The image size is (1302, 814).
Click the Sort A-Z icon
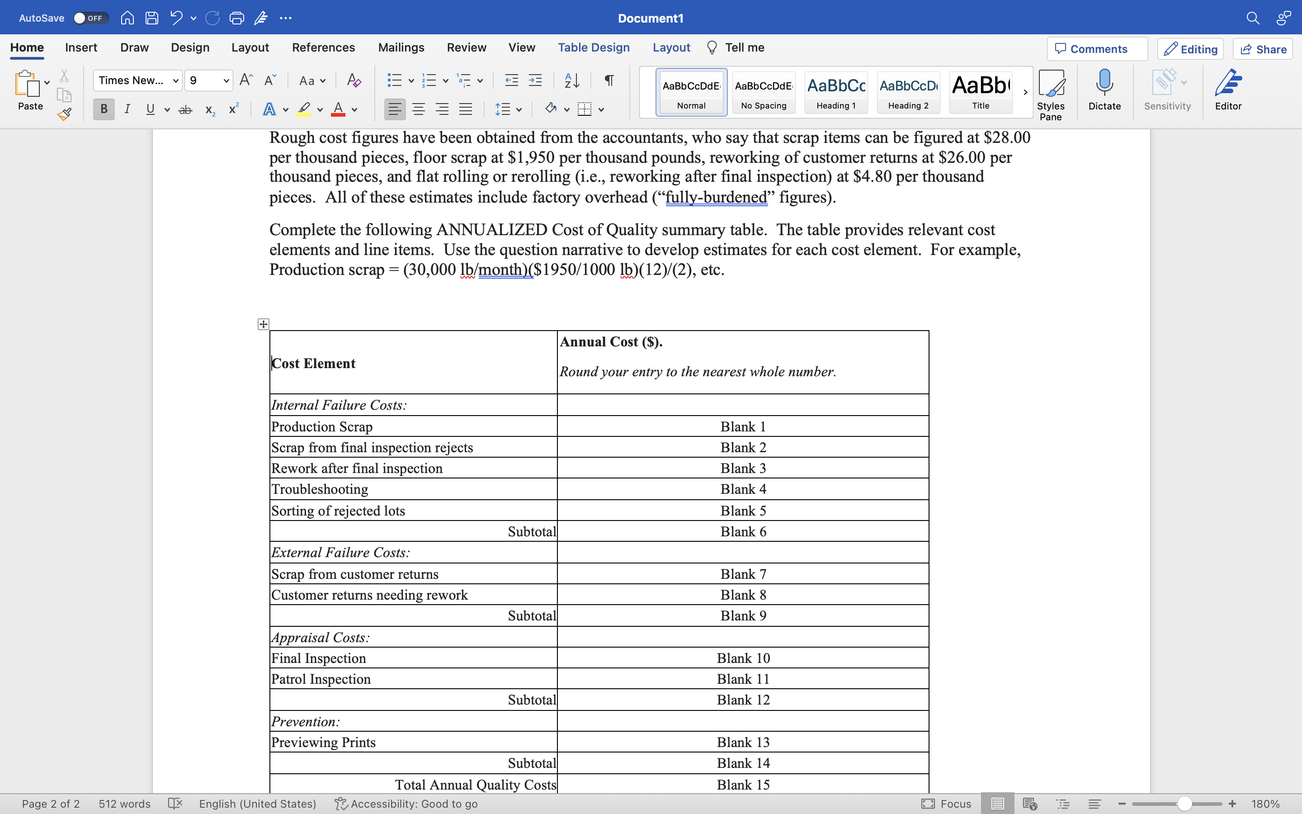(x=571, y=81)
